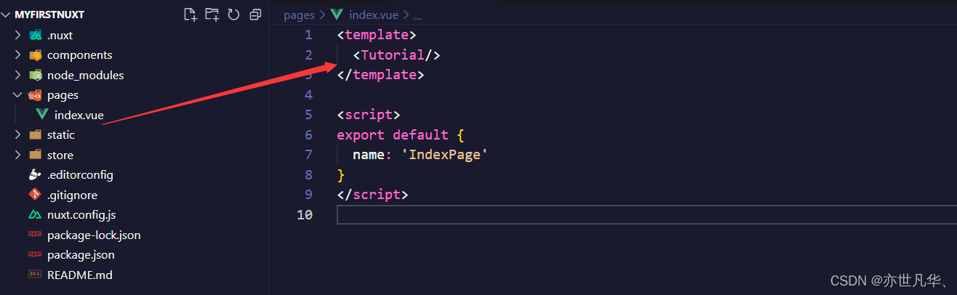Select the node_modules folder label
The image size is (957, 295).
tap(85, 75)
